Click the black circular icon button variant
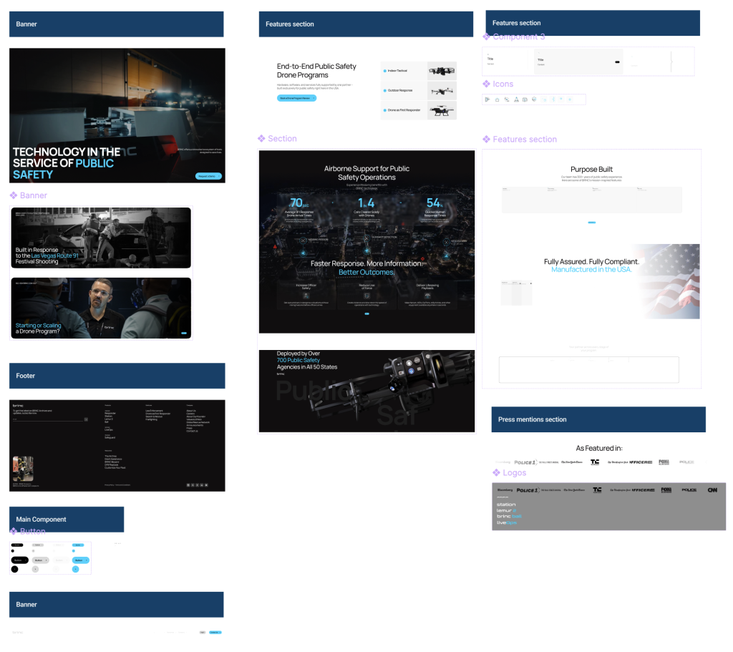This screenshot has width=733, height=652. tap(15, 569)
